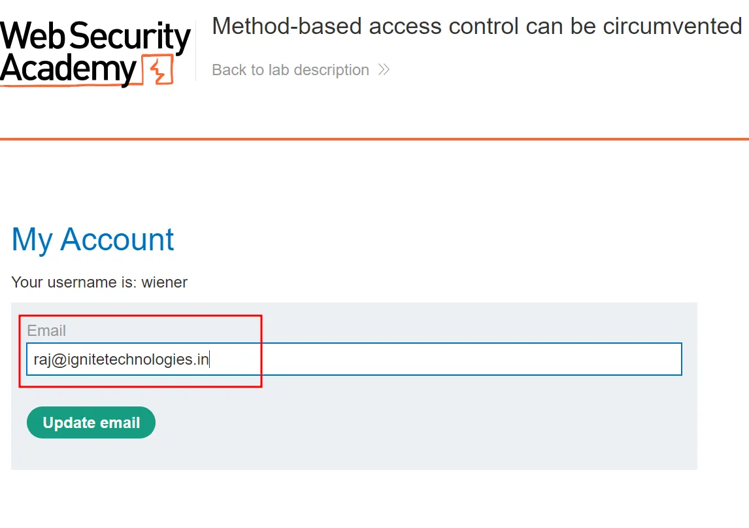Click the word 'wiener' in username line
The width and height of the screenshot is (749, 528).
[x=165, y=282]
